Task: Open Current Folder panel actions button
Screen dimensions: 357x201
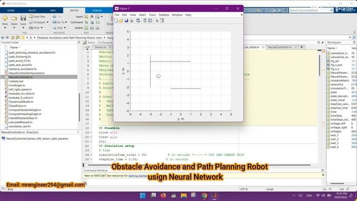Action: coord(79,42)
